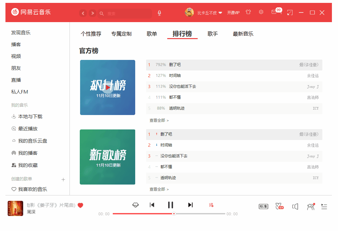This screenshot has height=231, width=338.
Task: Play the 飙升榜 chart cover
Action: click(x=108, y=87)
